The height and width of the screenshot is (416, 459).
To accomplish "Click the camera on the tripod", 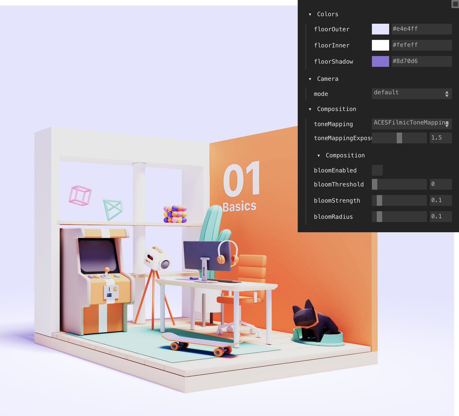I will pos(157,258).
